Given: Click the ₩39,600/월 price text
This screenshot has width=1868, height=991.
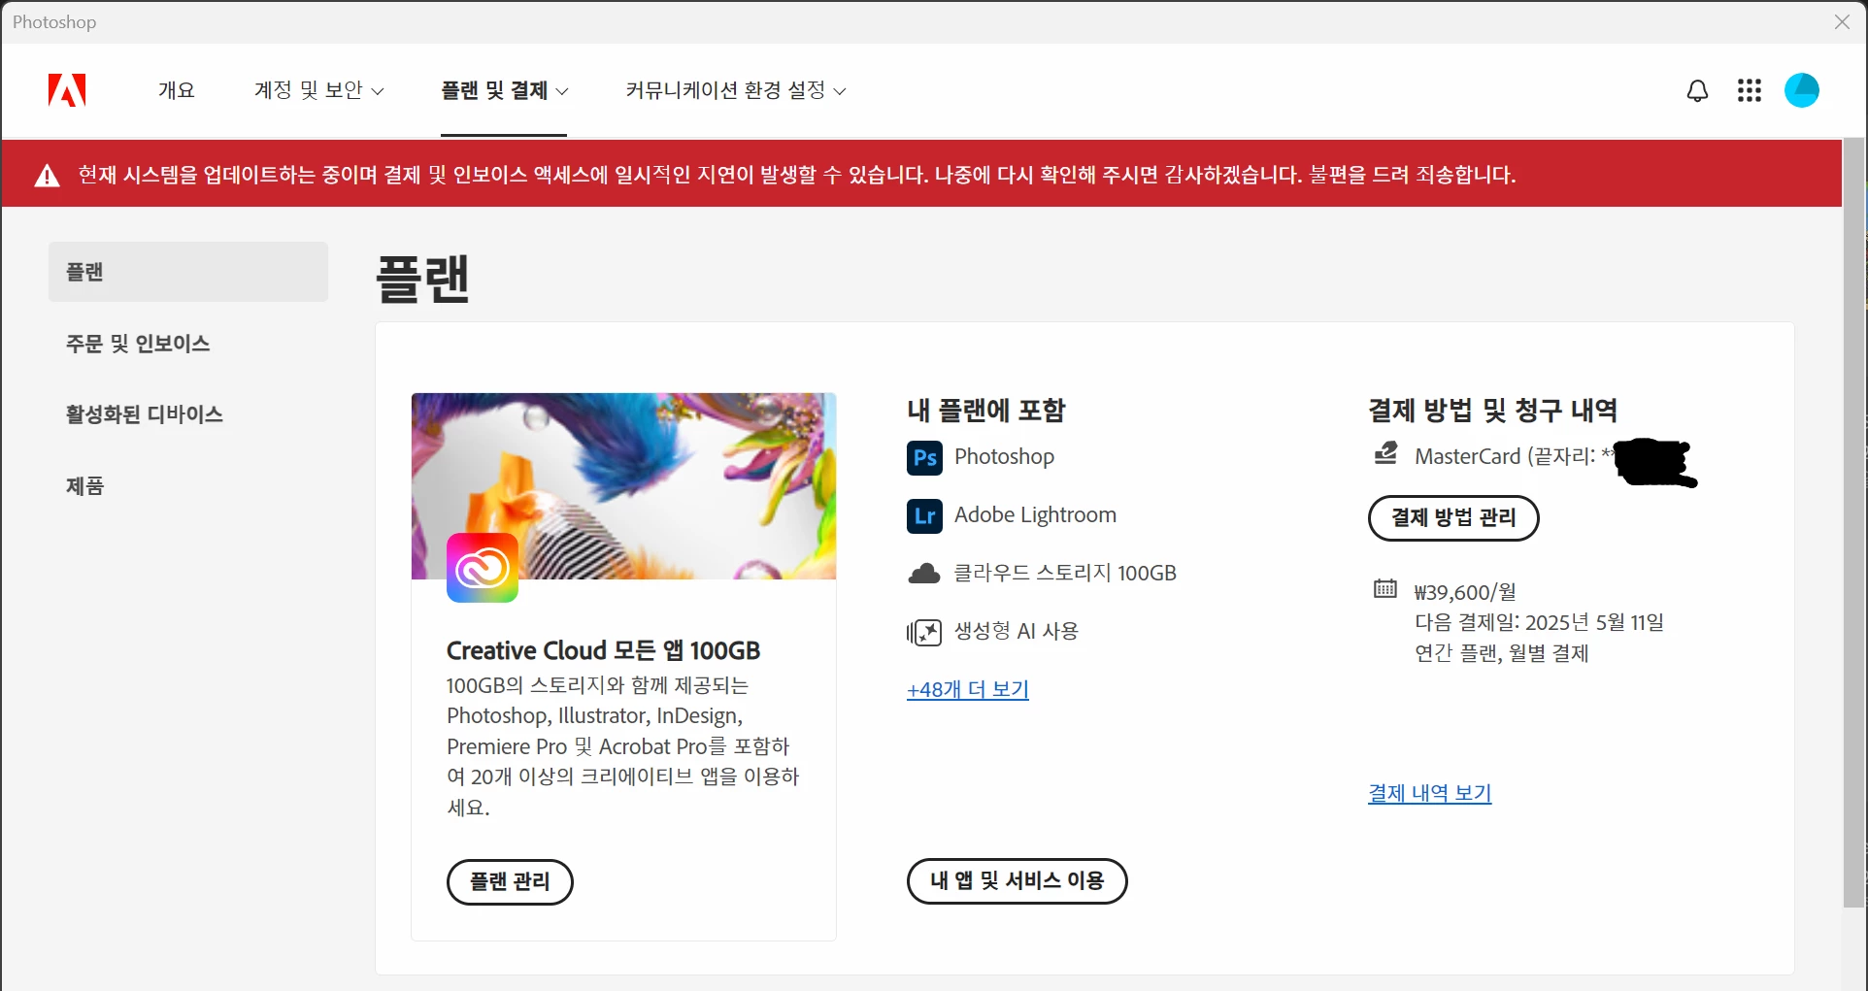Looking at the screenshot, I should tap(1465, 592).
